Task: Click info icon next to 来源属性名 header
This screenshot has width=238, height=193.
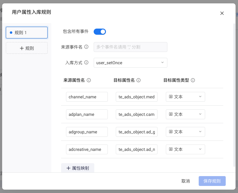Action: [x=89, y=80]
